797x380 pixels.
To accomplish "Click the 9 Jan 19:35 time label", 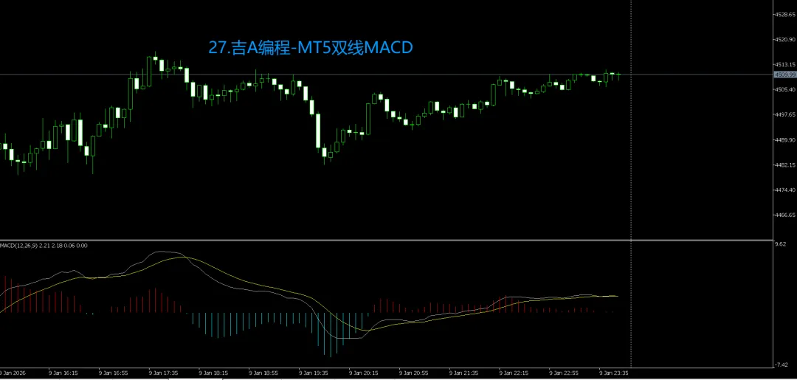I will point(314,373).
